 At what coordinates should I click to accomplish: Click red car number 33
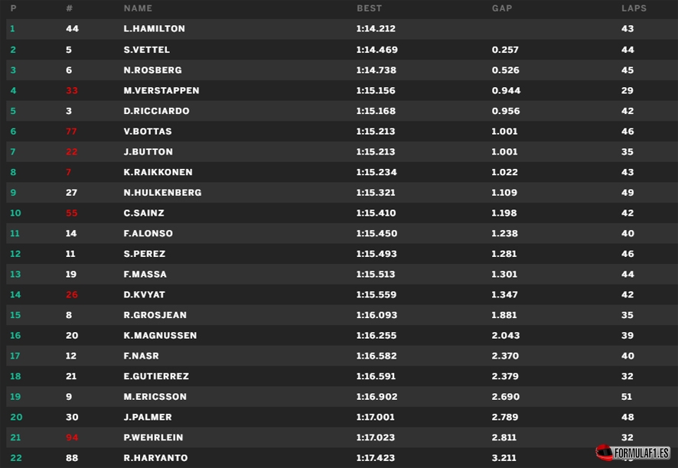[x=72, y=90]
